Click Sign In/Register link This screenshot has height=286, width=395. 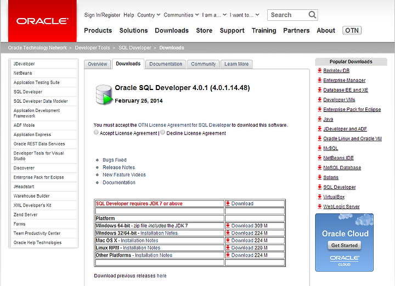click(102, 15)
